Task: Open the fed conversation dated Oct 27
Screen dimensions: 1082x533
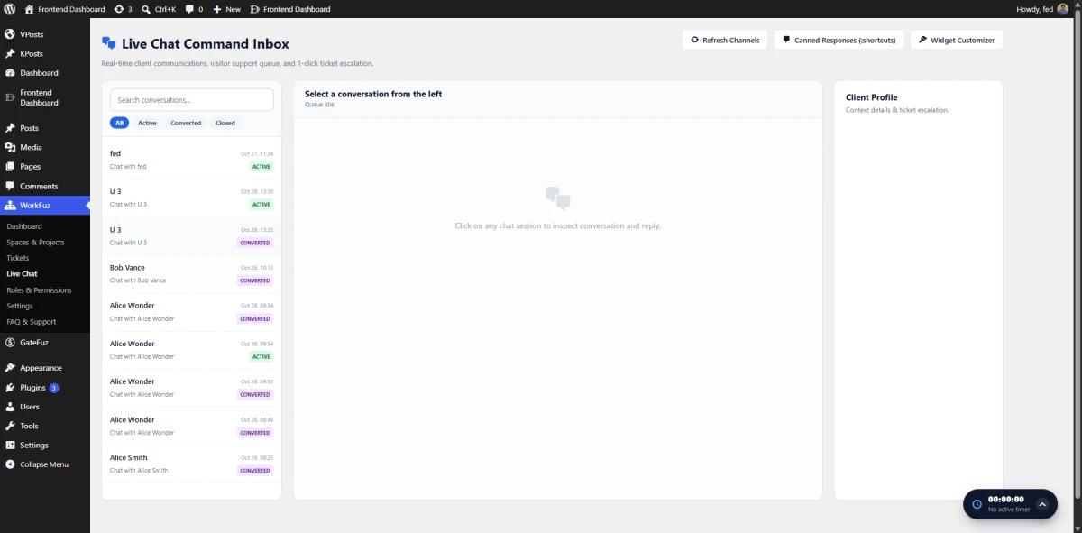Action: tap(192, 160)
